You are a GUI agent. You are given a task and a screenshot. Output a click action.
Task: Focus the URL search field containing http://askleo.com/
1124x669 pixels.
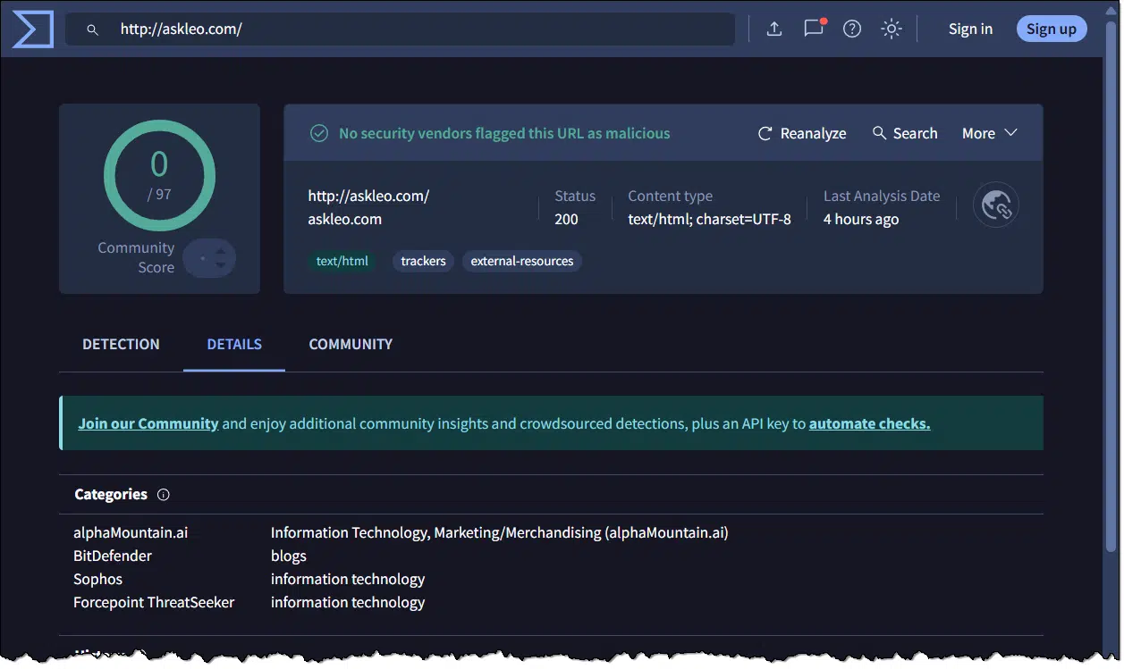tap(400, 29)
